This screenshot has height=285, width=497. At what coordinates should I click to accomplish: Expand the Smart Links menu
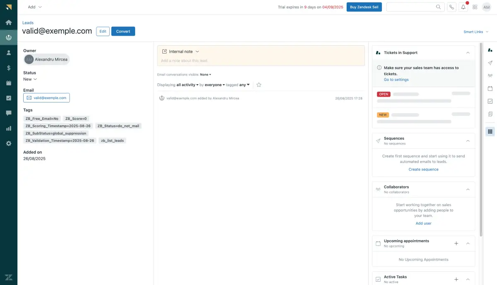475,31
